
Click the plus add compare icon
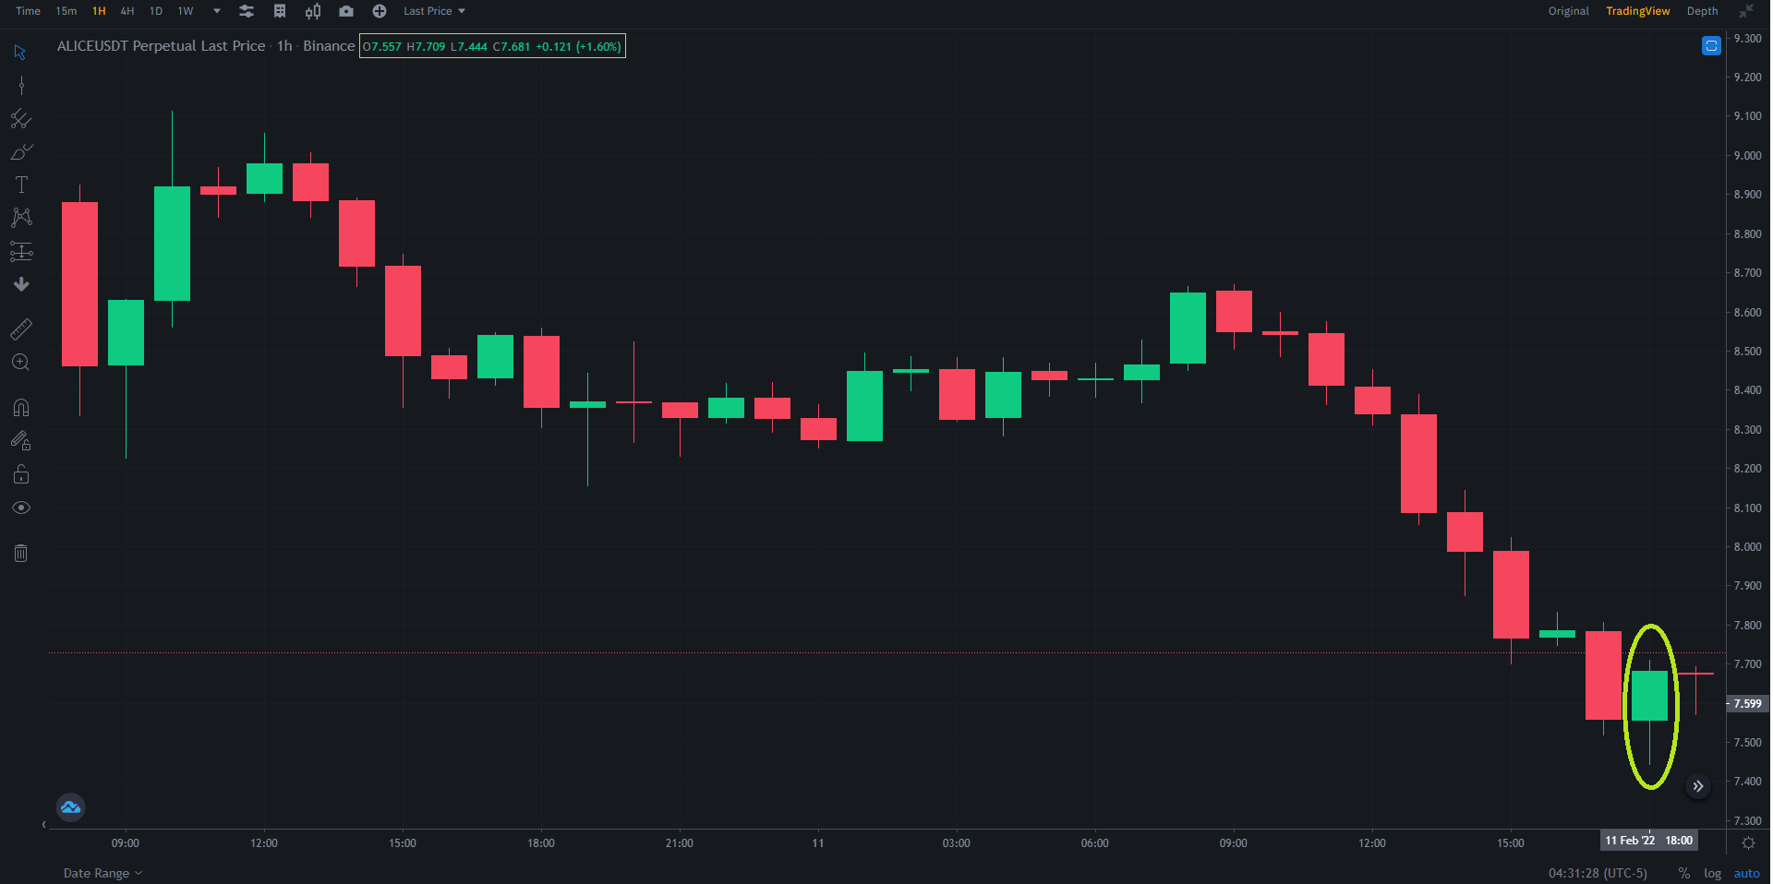pos(380,11)
